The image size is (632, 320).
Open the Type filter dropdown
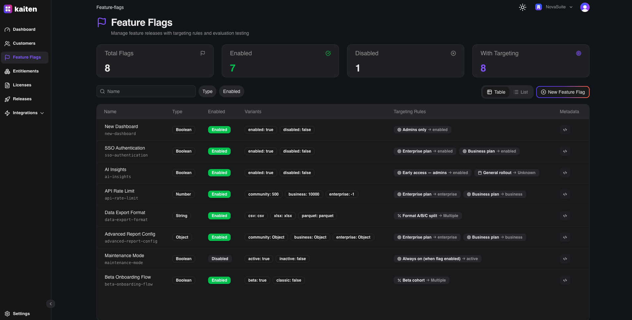(x=207, y=91)
